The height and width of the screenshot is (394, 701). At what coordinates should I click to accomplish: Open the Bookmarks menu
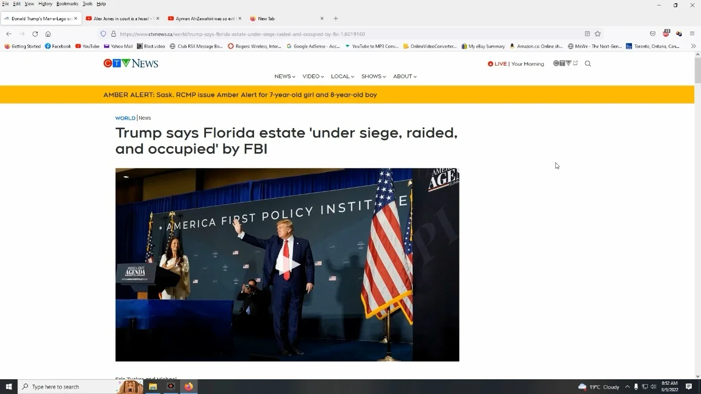[67, 4]
